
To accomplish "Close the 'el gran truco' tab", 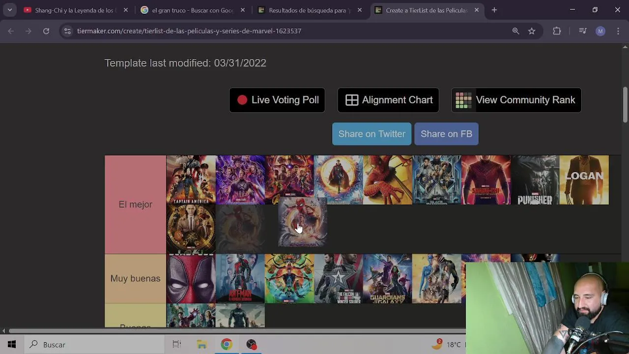I will point(243,10).
